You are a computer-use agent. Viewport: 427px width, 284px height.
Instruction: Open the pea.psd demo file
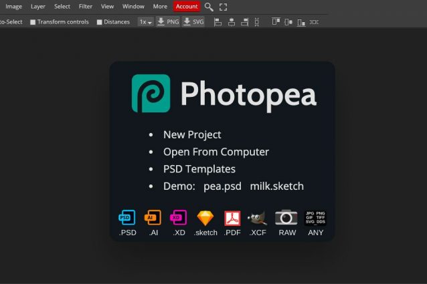click(223, 186)
